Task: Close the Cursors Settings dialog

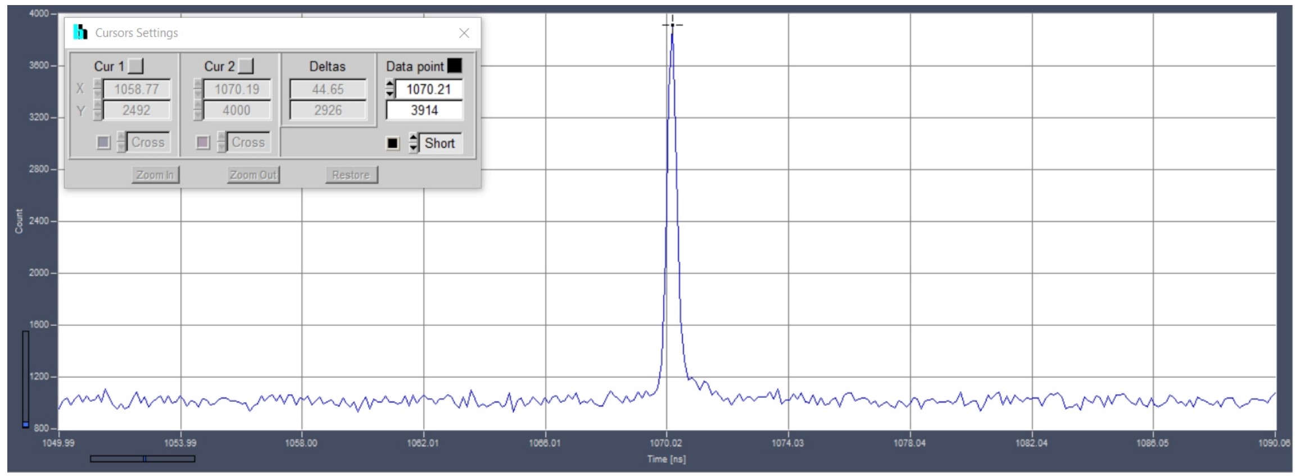Action: 464,33
